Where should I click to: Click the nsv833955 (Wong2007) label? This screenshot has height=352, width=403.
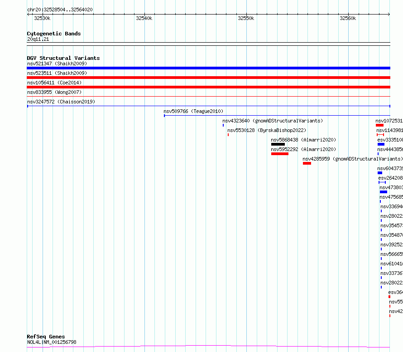[x=54, y=92]
